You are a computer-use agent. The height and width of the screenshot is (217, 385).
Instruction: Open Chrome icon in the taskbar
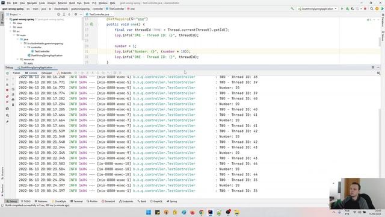[202, 212]
